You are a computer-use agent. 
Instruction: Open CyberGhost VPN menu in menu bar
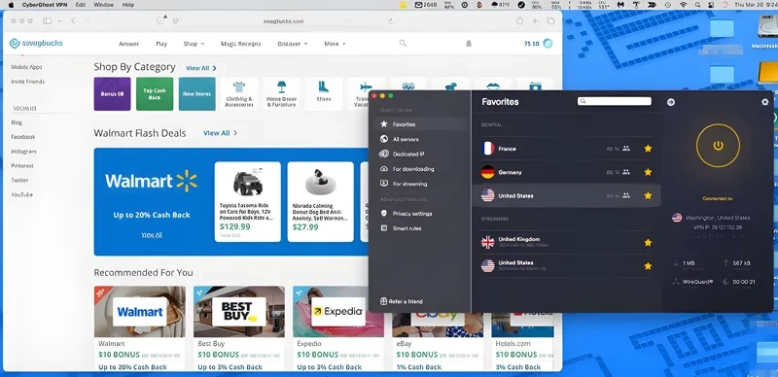44,5
